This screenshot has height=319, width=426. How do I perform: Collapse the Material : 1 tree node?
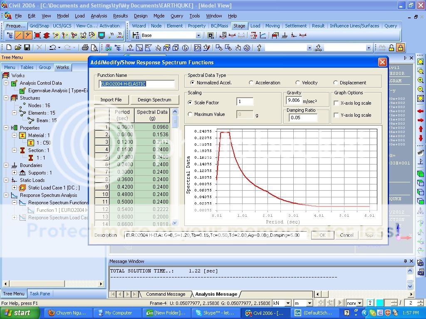[15, 135]
